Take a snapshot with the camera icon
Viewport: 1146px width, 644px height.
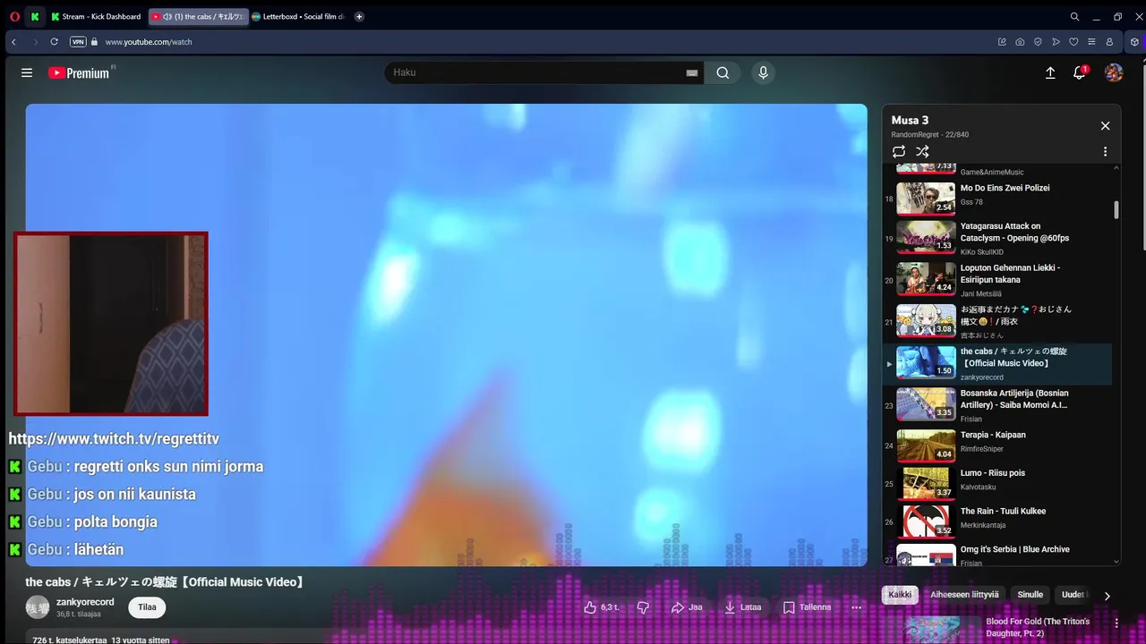(x=1020, y=42)
